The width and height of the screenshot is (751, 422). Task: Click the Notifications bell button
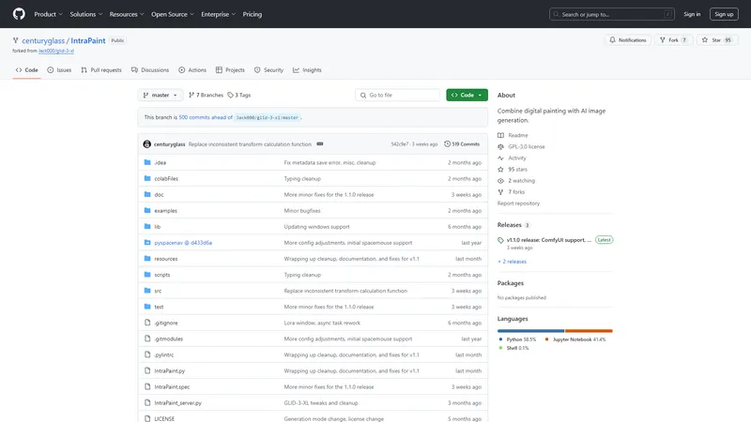click(x=628, y=40)
